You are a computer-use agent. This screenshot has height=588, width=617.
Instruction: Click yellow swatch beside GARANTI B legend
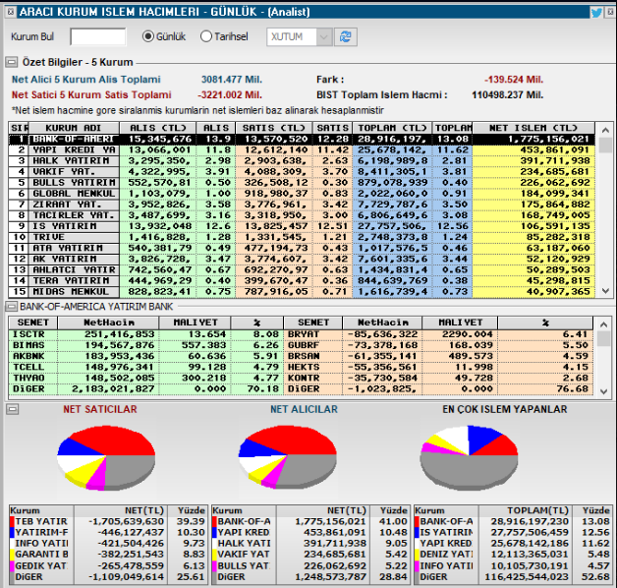pos(12,555)
